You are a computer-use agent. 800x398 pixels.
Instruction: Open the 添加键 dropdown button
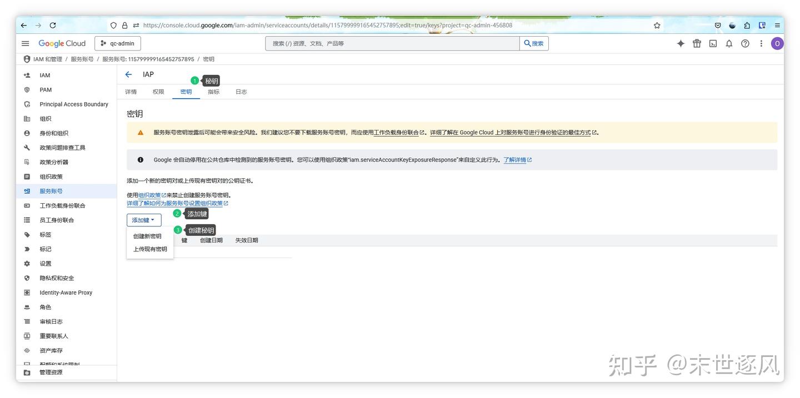tap(143, 220)
